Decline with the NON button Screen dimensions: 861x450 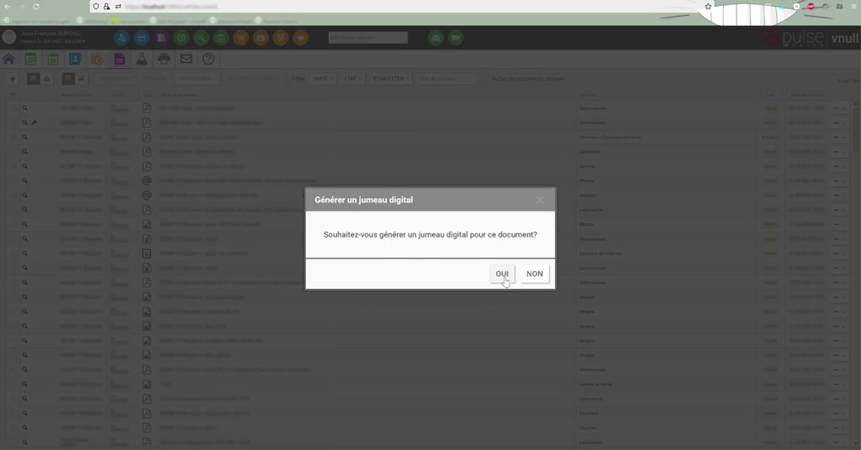tap(534, 274)
